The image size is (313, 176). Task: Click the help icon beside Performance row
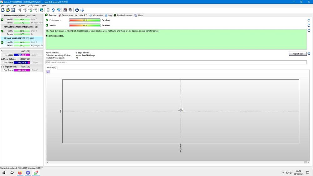(309, 20)
